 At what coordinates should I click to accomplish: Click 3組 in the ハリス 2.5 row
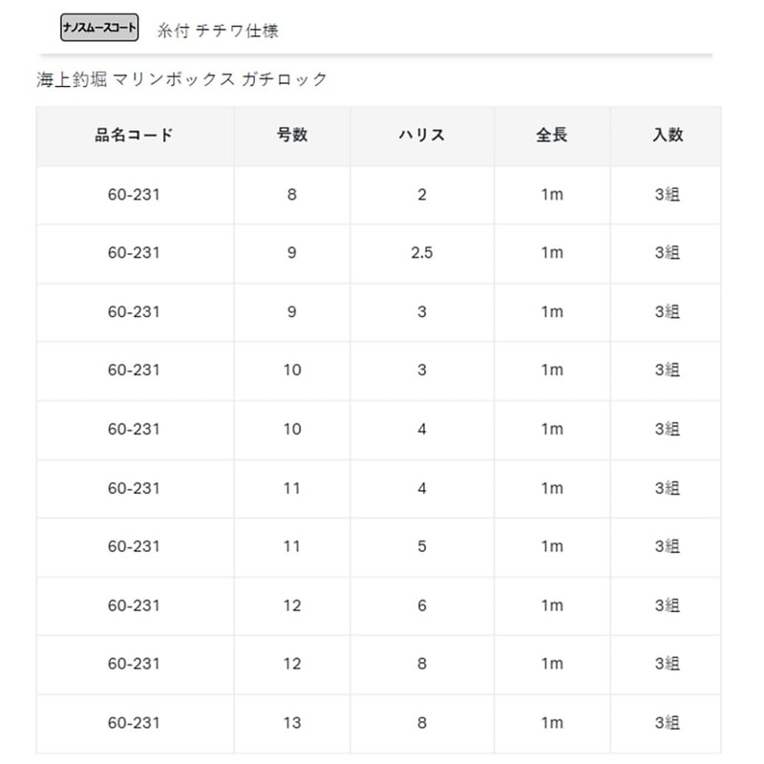[x=668, y=253]
